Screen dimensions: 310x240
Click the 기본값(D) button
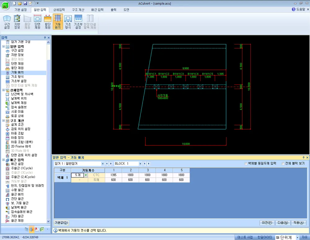pyautogui.click(x=61, y=223)
